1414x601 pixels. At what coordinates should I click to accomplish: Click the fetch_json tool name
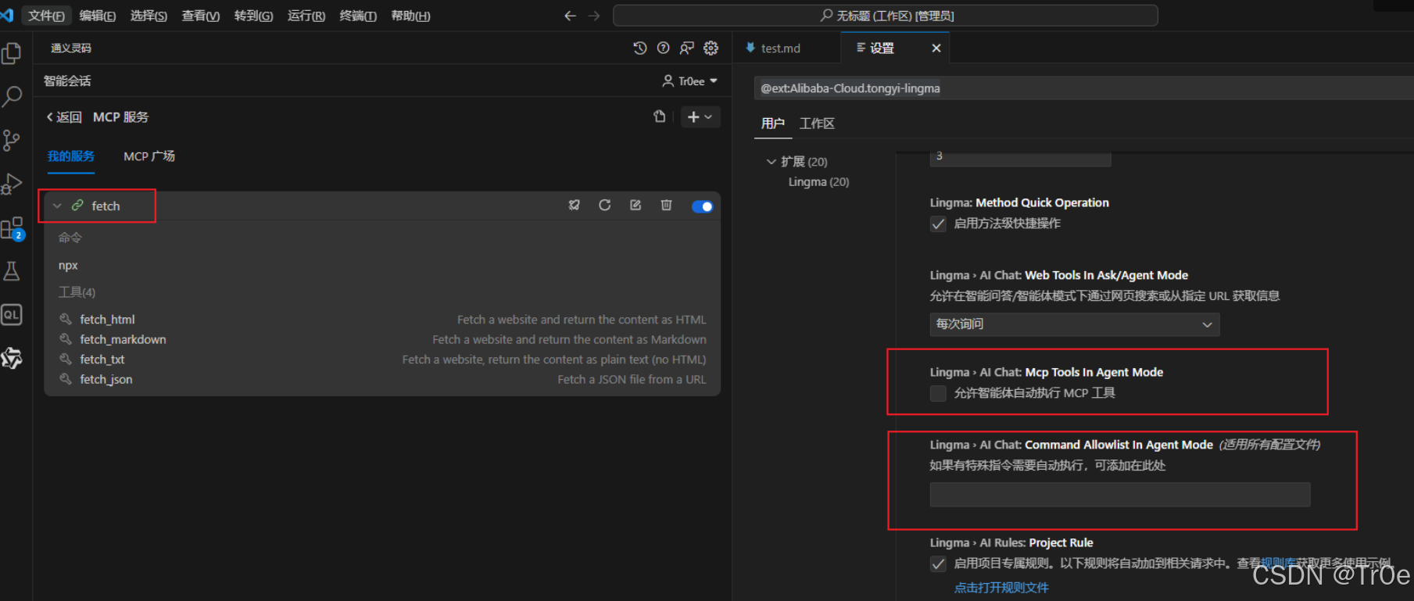[x=106, y=379]
